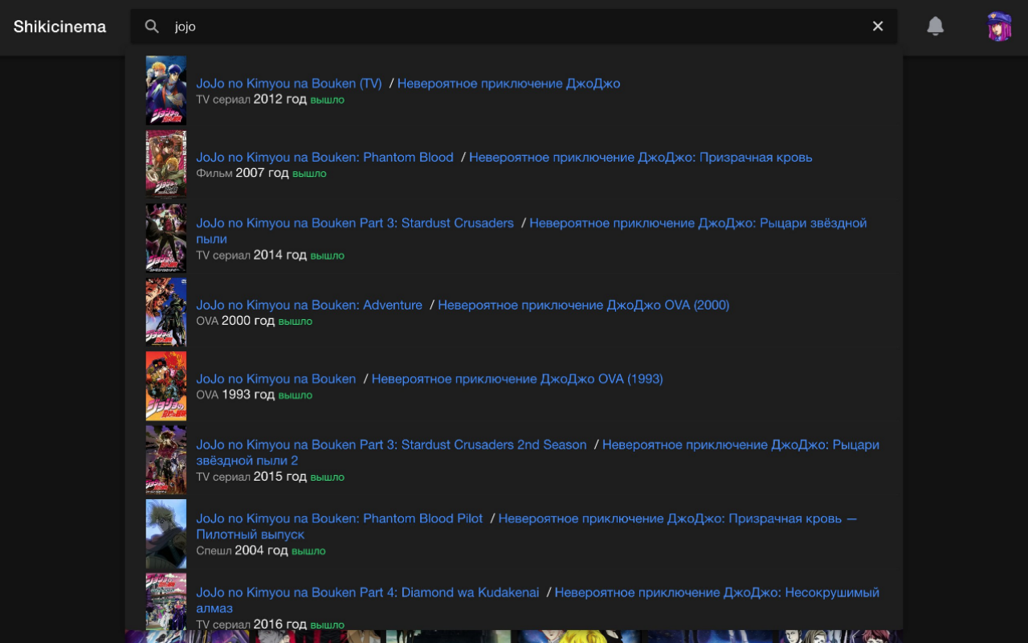Image resolution: width=1028 pixels, height=643 pixels.
Task: Open ДжоДжо OVA (2000) Russian title
Action: [584, 305]
